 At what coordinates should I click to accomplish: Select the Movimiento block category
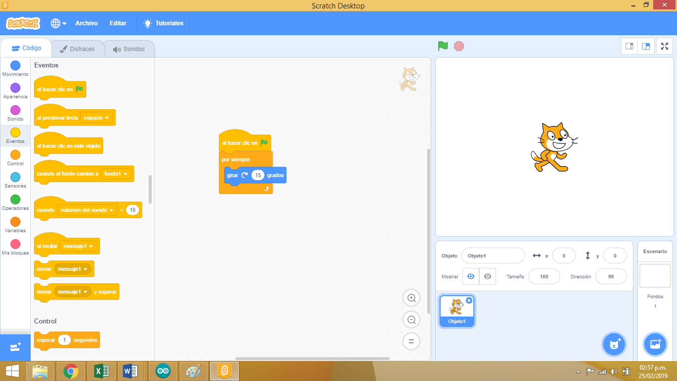click(x=15, y=67)
